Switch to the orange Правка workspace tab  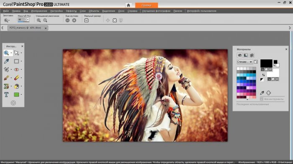pyautogui.click(x=146, y=5)
